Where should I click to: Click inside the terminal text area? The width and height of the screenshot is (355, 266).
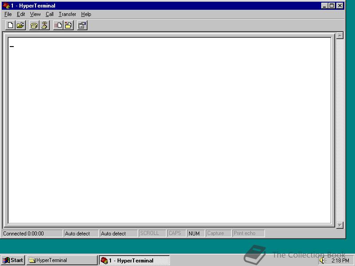170,130
